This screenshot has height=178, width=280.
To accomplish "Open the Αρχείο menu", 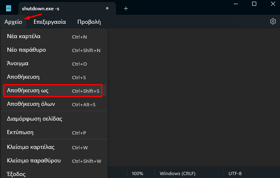I will pyautogui.click(x=13, y=22).
